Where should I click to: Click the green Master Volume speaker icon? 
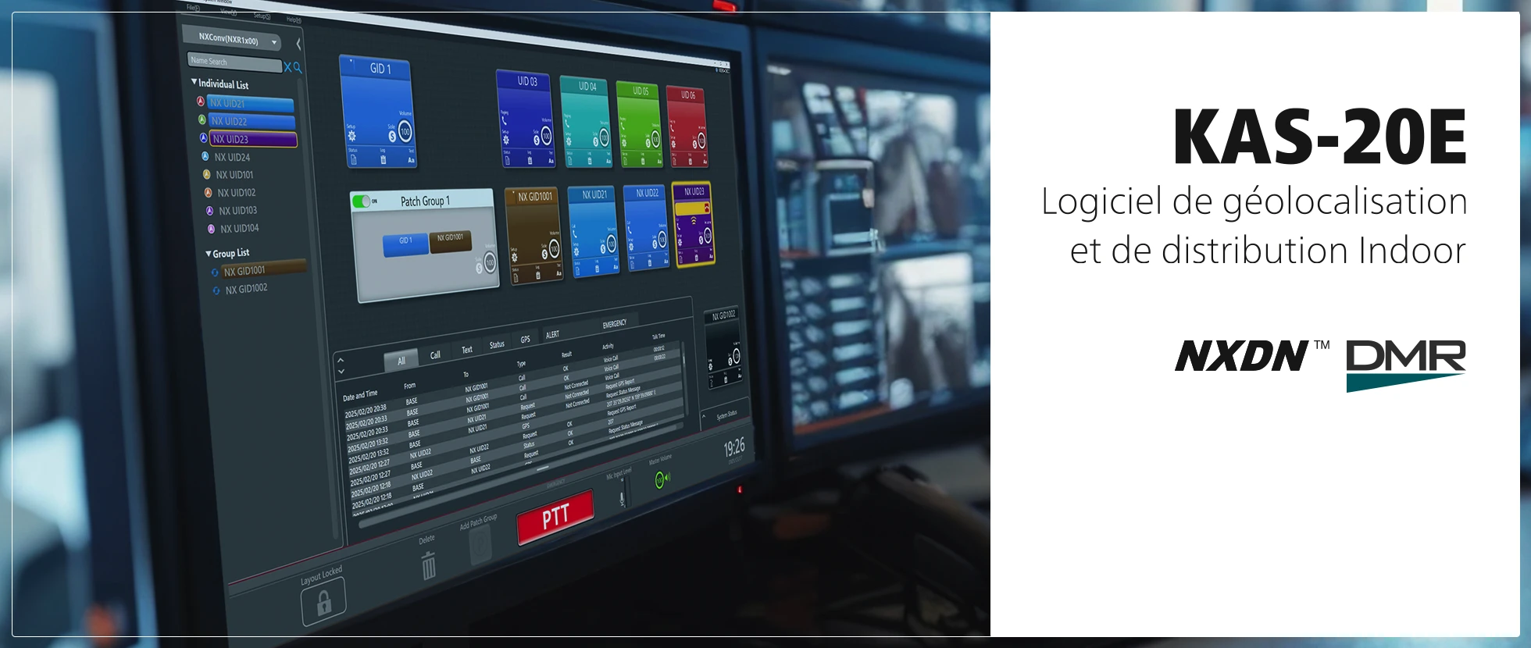(661, 479)
